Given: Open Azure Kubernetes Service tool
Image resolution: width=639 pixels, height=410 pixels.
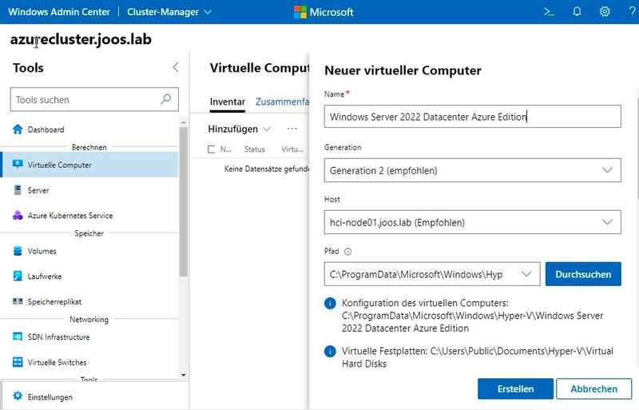Looking at the screenshot, I should 89,216.
